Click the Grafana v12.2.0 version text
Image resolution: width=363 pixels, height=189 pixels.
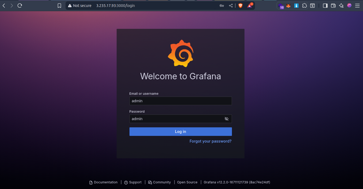[x=237, y=182]
